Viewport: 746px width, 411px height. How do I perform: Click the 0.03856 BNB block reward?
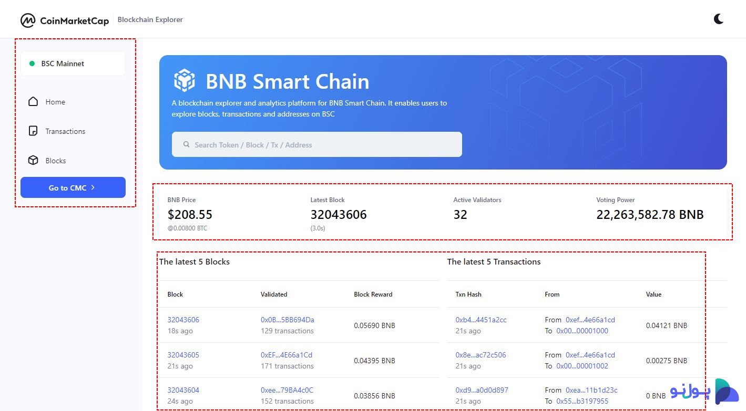[374, 396]
